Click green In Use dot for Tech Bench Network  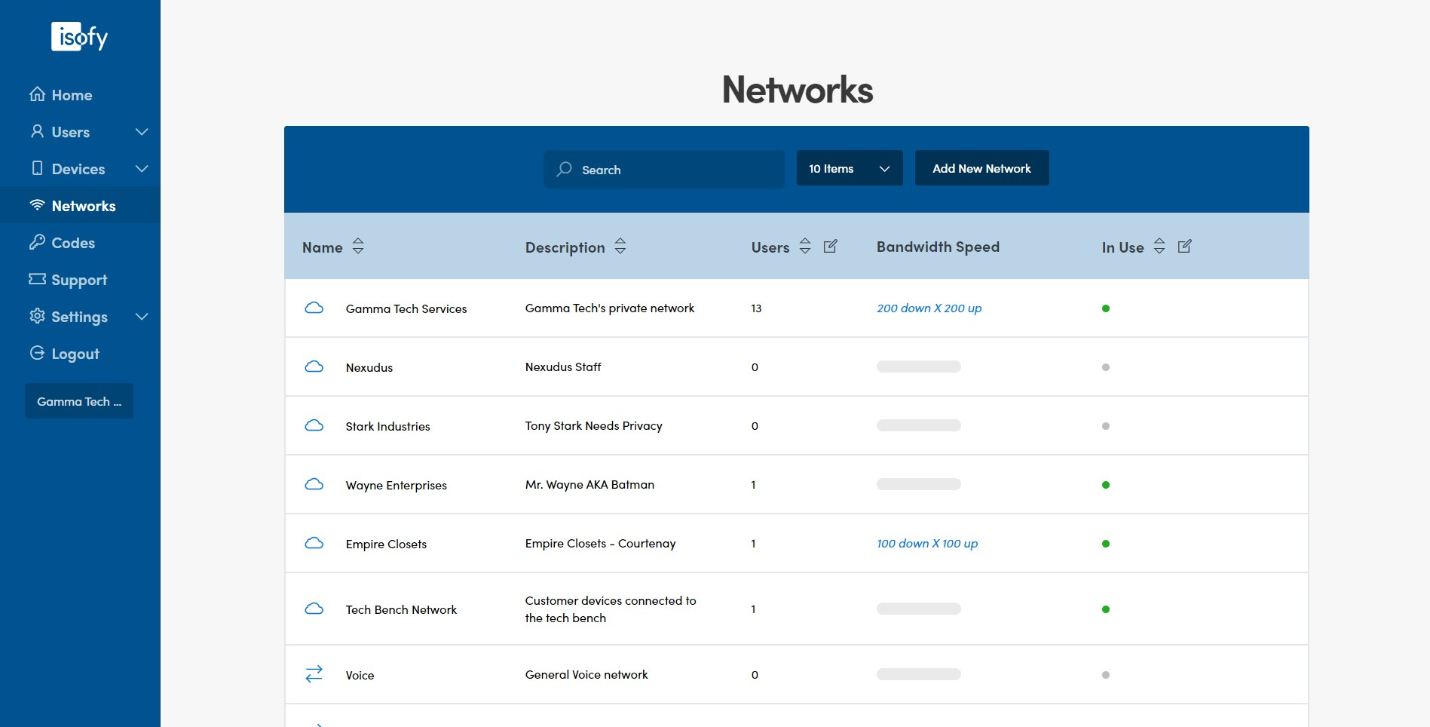(1106, 609)
